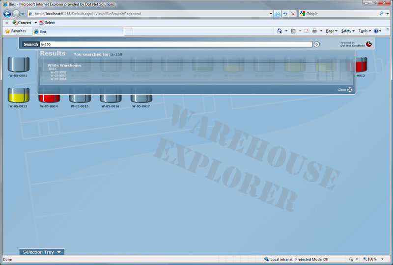Close the Results panel
The image size is (393, 265).
pyautogui.click(x=345, y=90)
